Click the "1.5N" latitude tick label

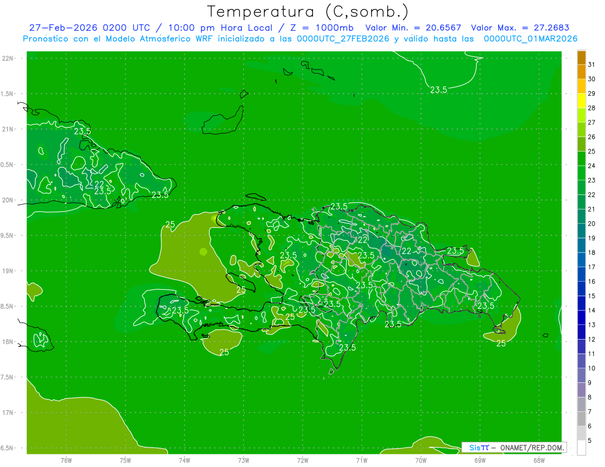pyautogui.click(x=7, y=94)
